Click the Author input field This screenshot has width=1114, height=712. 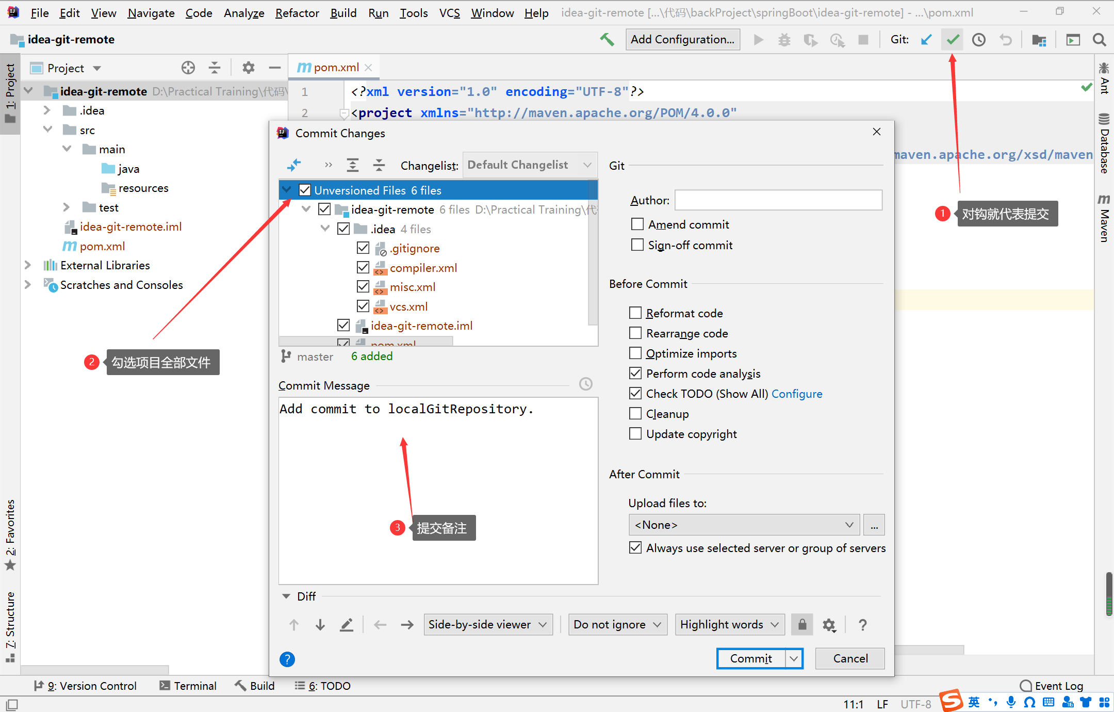click(x=779, y=200)
